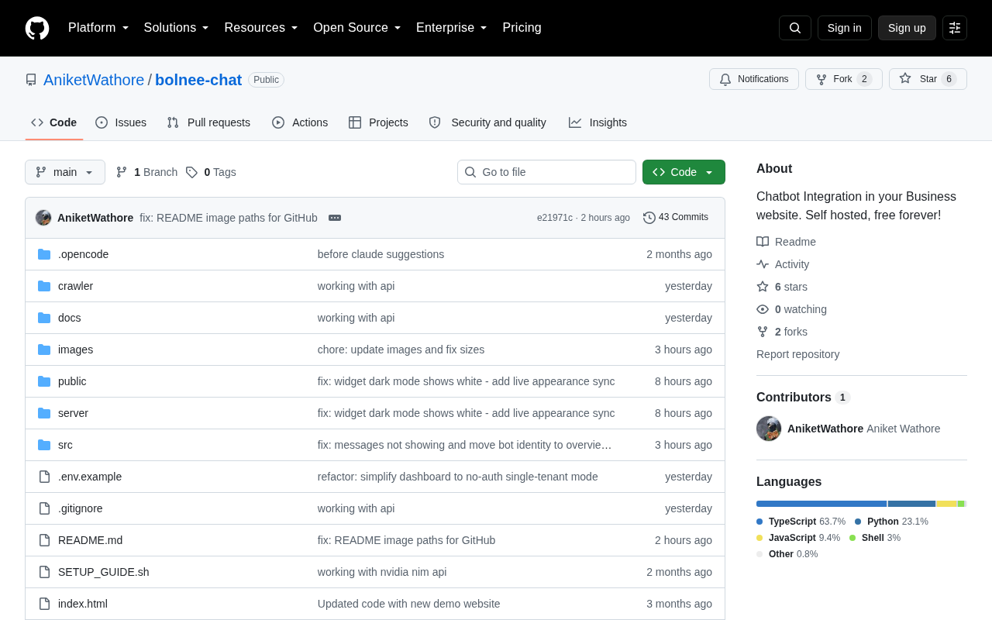Click the SETUP_GUIDE.sh file icon

tap(44, 572)
